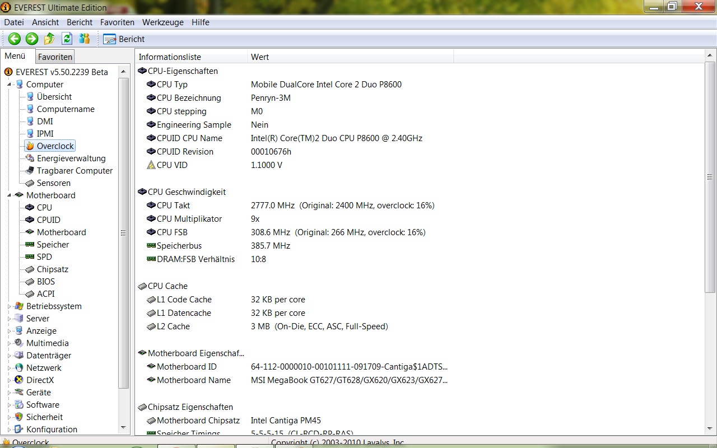Click the Tragbarer Computer laptop icon
Screen dimensions: 717x448
coord(30,171)
